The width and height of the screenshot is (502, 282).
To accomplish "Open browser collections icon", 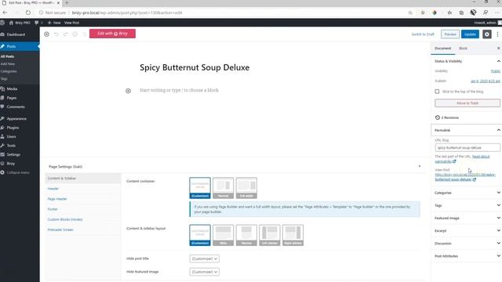I will (461, 13).
